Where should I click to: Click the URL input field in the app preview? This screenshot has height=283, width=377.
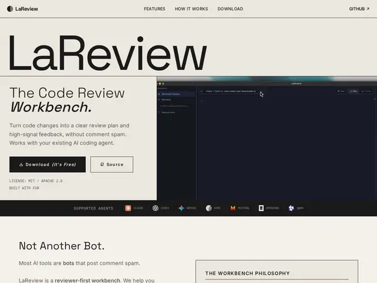coord(230,91)
